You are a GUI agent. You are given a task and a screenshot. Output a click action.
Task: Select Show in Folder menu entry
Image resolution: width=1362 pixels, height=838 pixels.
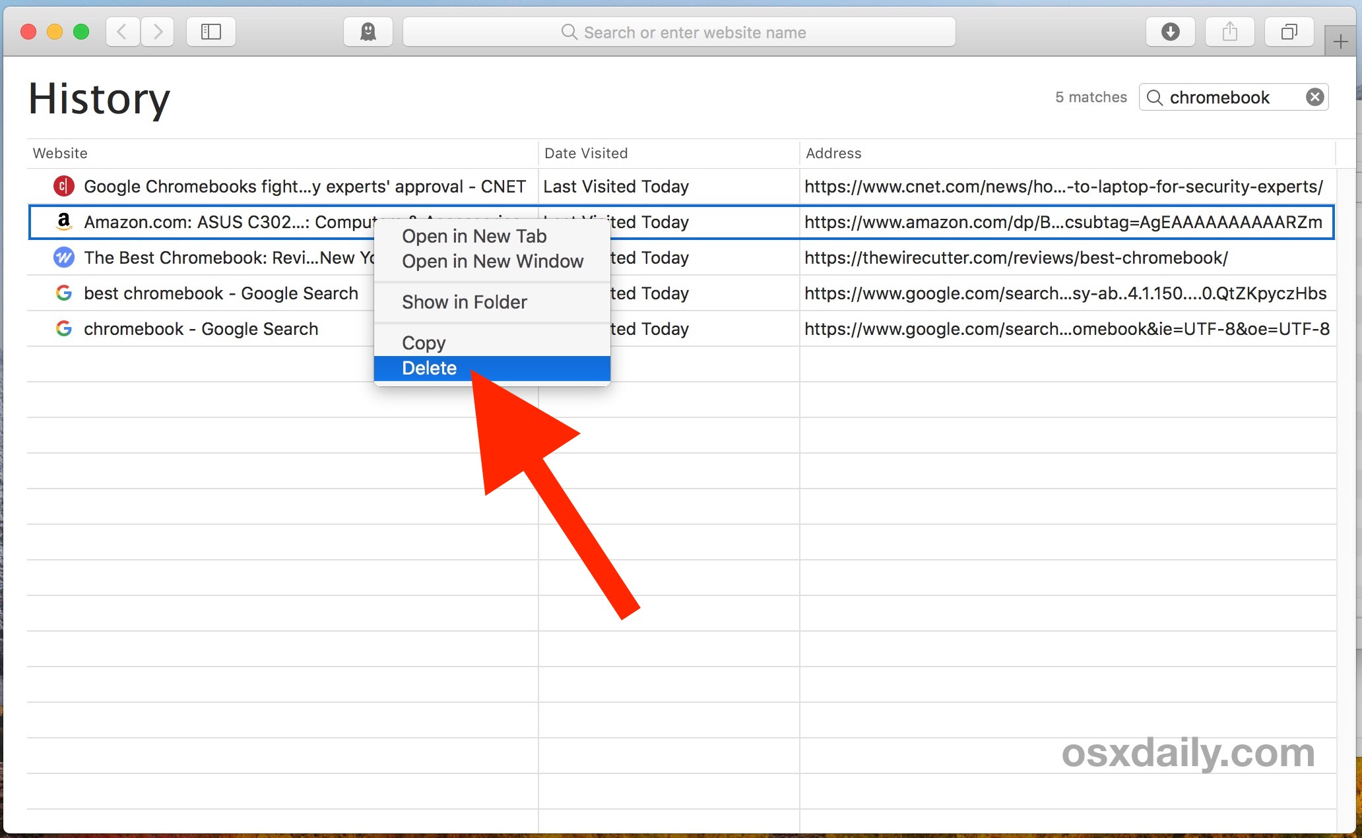[492, 302]
